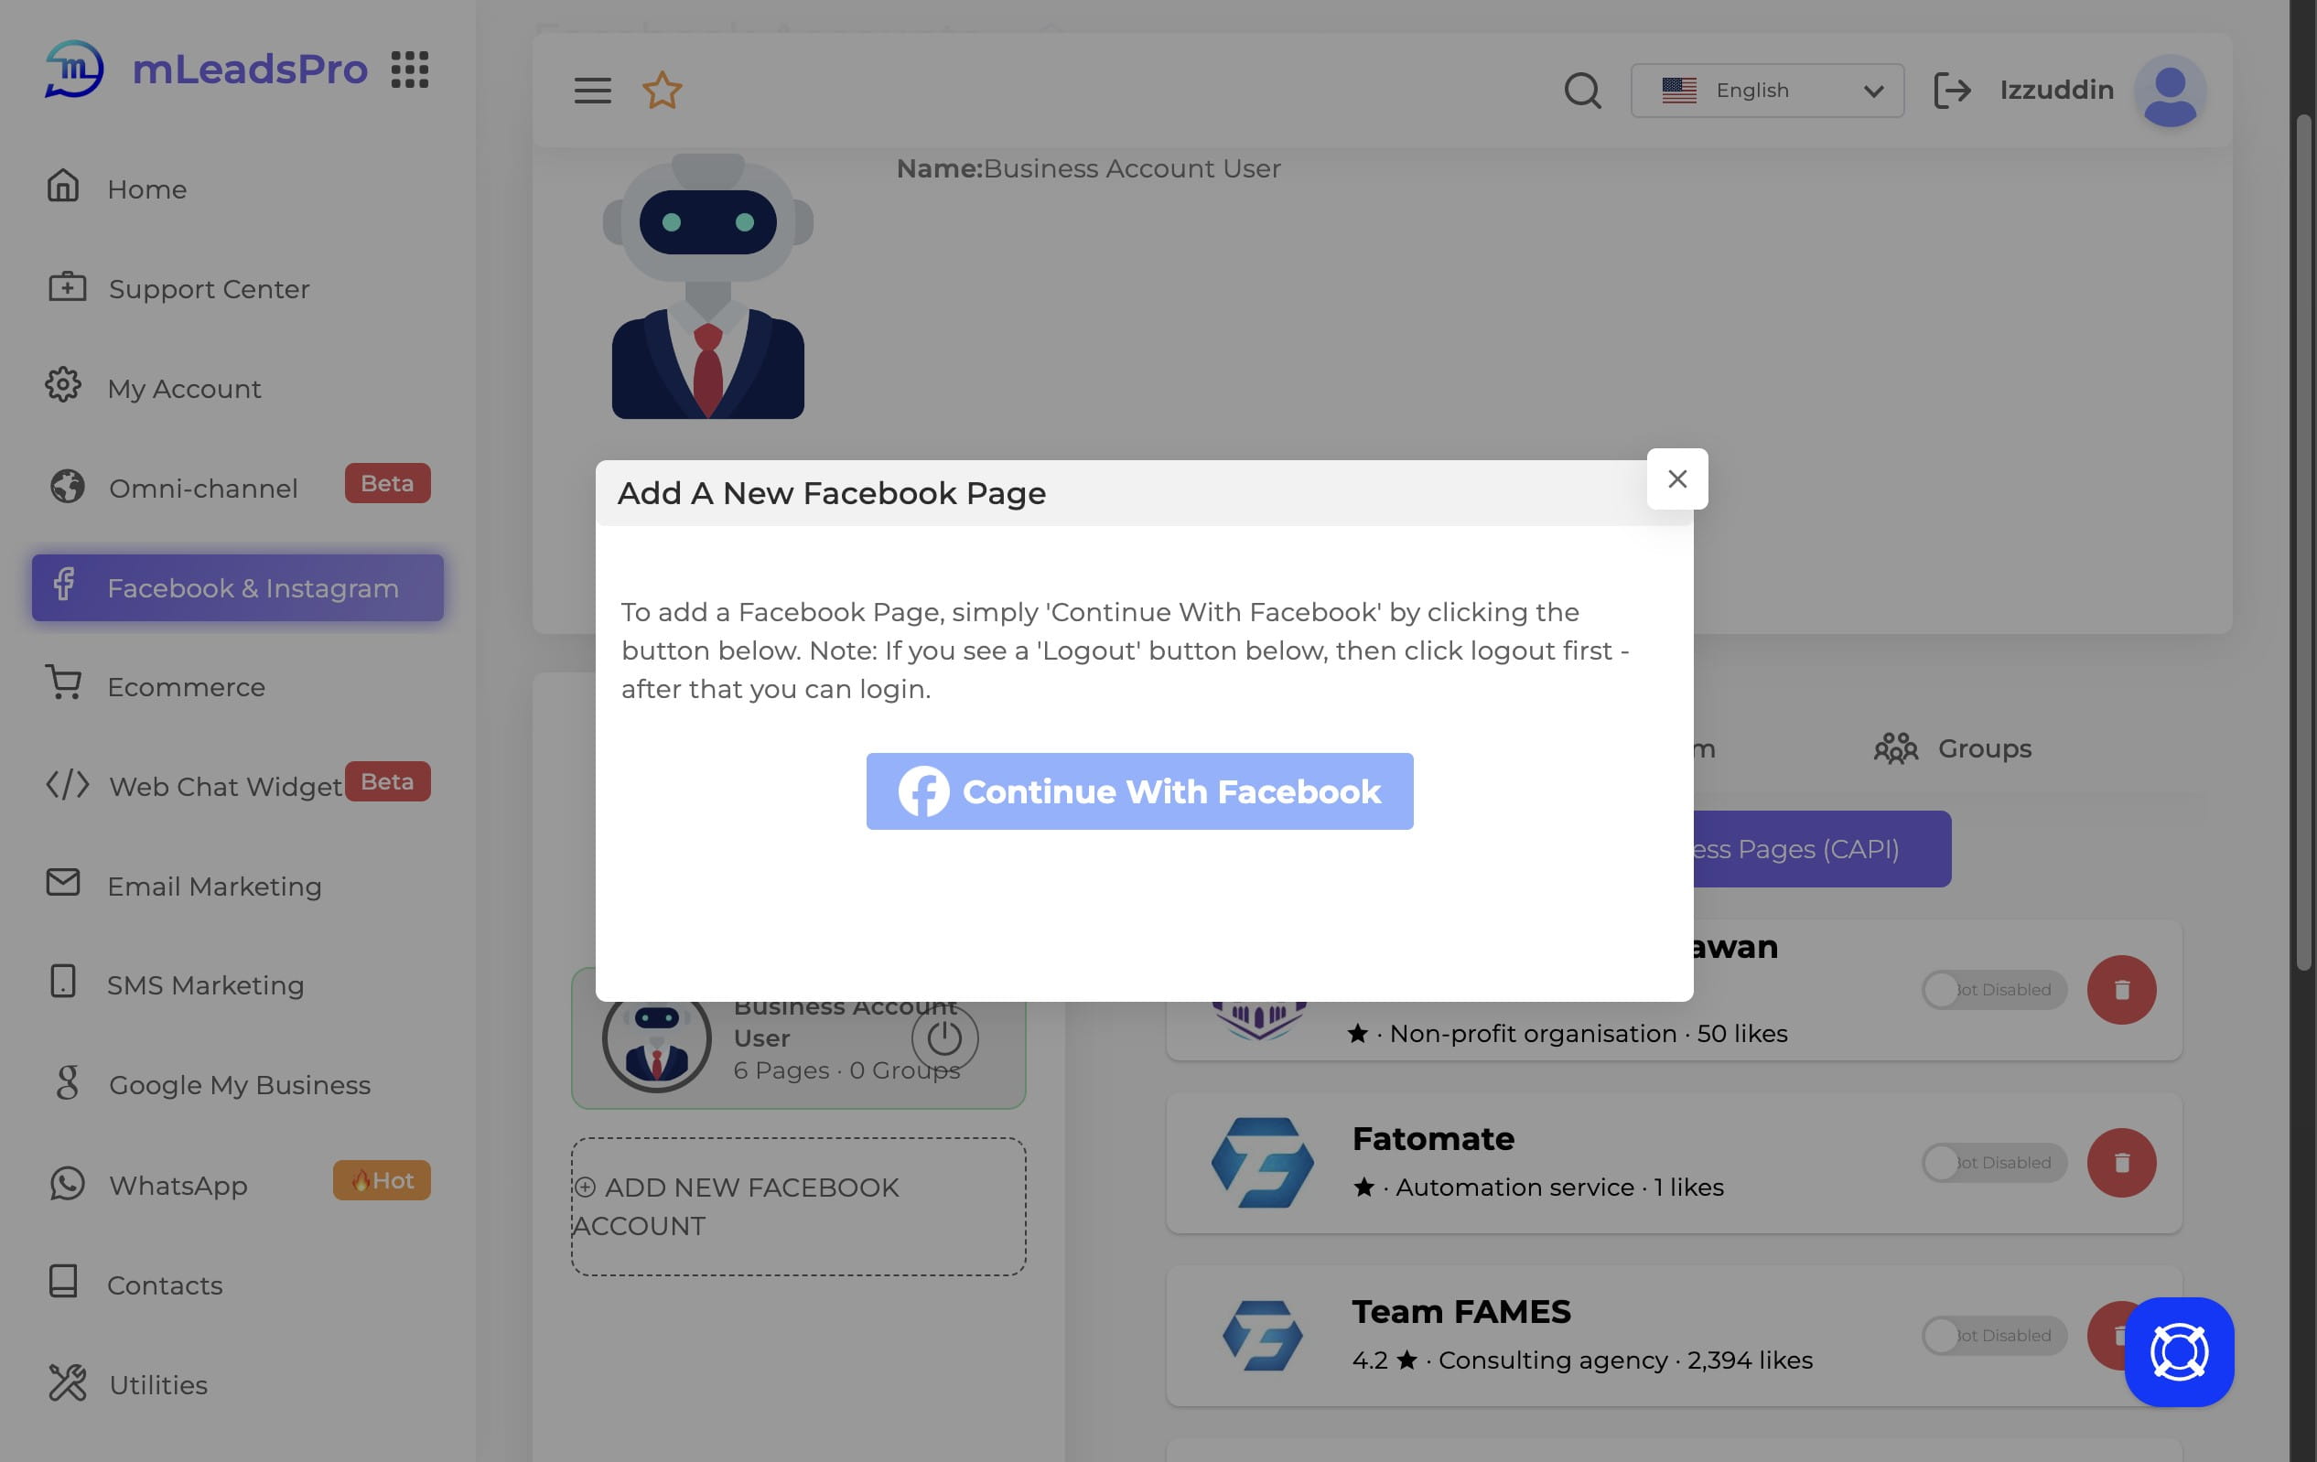Click the Ecommerce sidebar icon
Image resolution: width=2317 pixels, height=1462 pixels.
[x=62, y=685]
